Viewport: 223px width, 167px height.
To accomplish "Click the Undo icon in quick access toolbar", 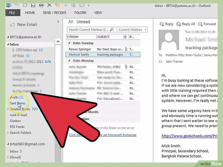I will (x=17, y=5).
